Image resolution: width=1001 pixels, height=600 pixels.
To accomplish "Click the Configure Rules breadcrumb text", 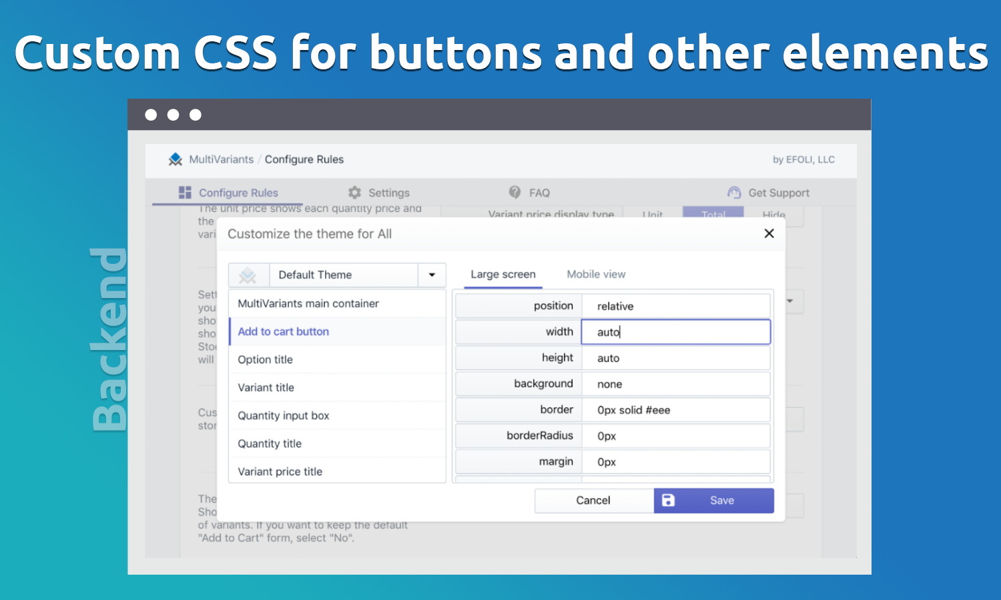I will pos(304,159).
